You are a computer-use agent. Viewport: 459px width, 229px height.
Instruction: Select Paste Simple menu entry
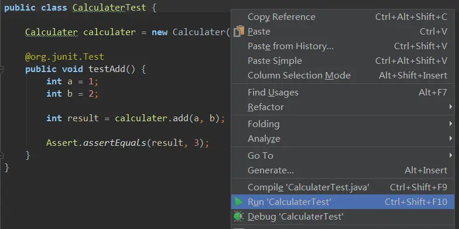[x=342, y=61]
